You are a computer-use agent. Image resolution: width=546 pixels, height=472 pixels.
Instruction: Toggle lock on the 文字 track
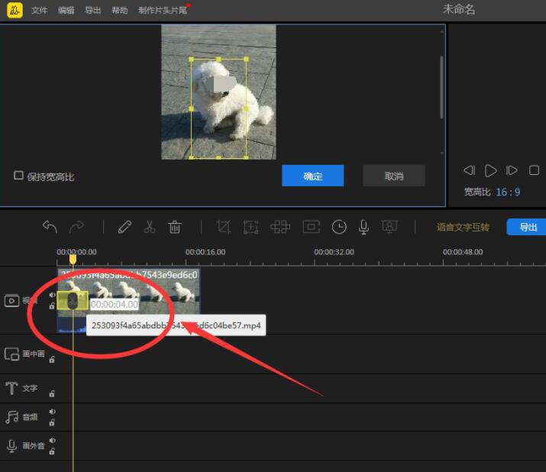(x=52, y=394)
